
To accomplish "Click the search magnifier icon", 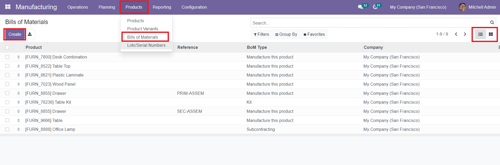I will [x=492, y=22].
